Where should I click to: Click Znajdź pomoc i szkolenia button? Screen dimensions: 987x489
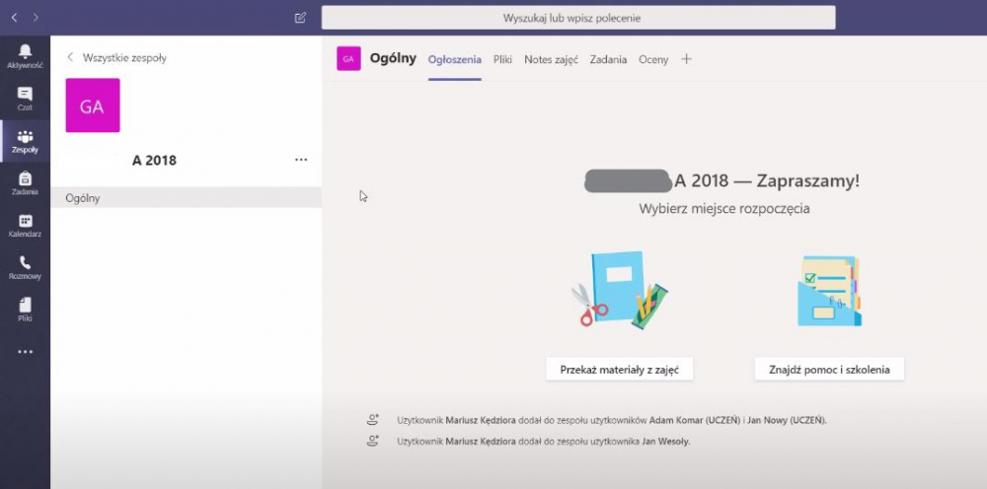tap(830, 370)
